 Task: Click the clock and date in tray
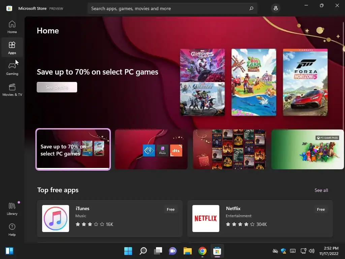pyautogui.click(x=329, y=251)
